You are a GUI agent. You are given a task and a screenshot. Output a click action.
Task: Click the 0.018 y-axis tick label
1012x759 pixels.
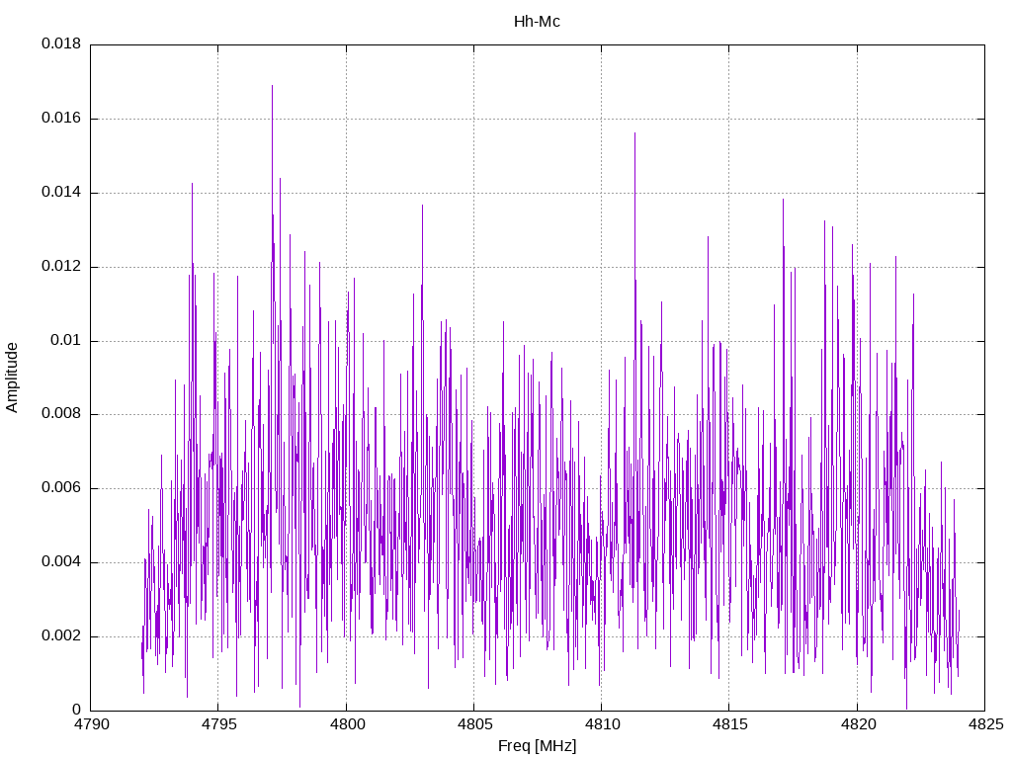pyautogui.click(x=61, y=43)
